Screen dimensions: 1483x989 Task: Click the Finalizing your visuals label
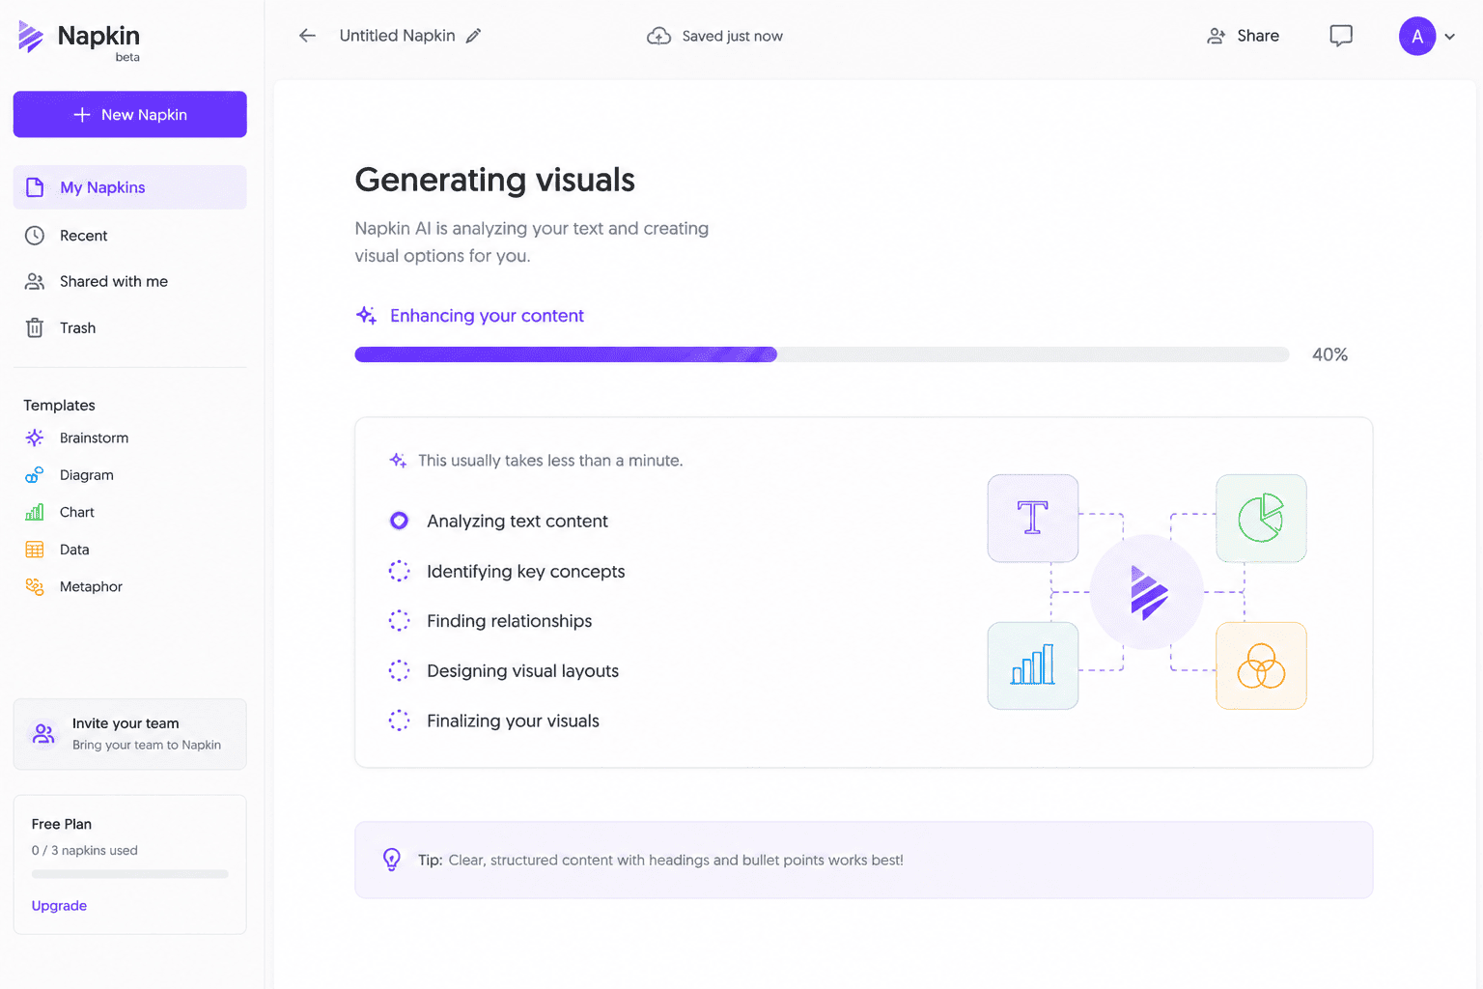513,721
